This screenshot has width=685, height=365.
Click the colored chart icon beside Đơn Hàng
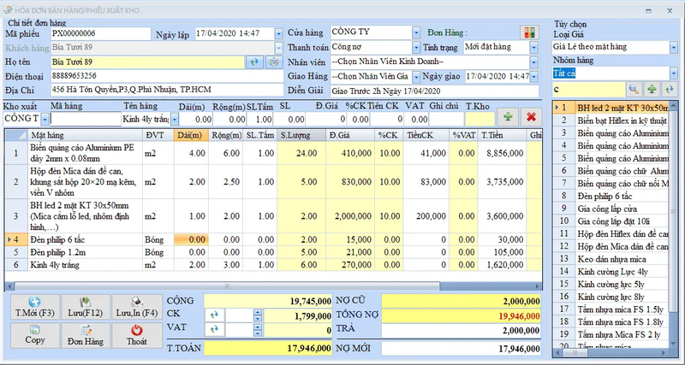click(x=532, y=32)
